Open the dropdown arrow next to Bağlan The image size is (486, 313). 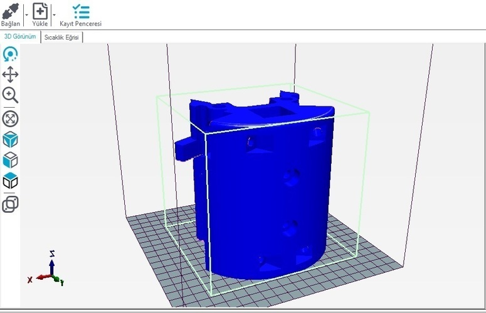(x=27, y=15)
